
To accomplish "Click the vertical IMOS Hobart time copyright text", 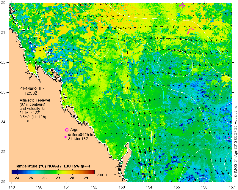I will coord(235,142).
